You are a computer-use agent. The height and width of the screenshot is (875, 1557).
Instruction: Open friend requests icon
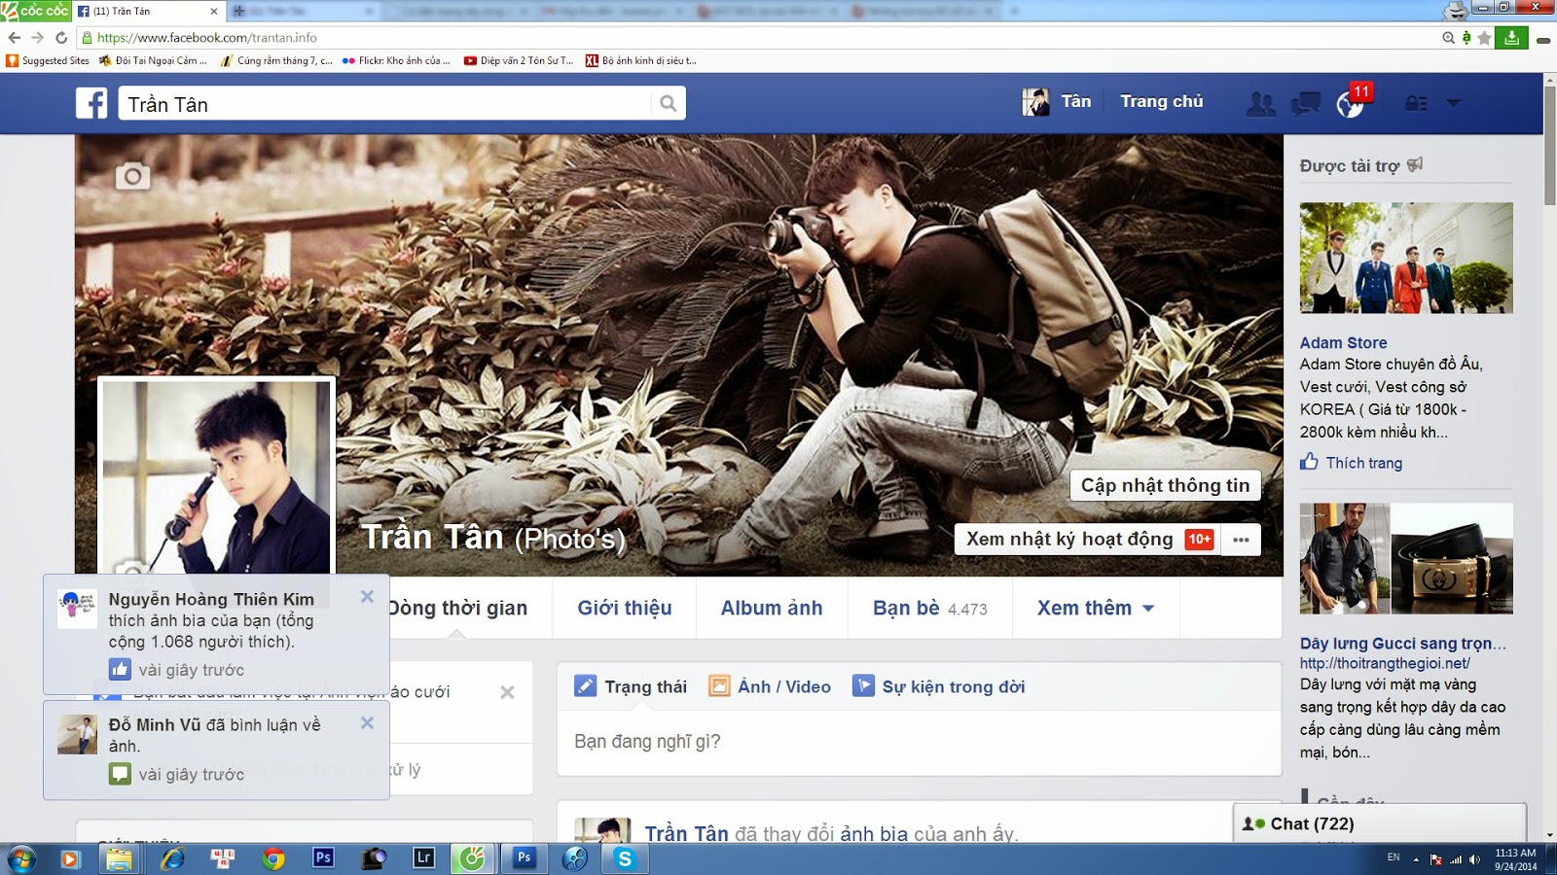coord(1261,103)
